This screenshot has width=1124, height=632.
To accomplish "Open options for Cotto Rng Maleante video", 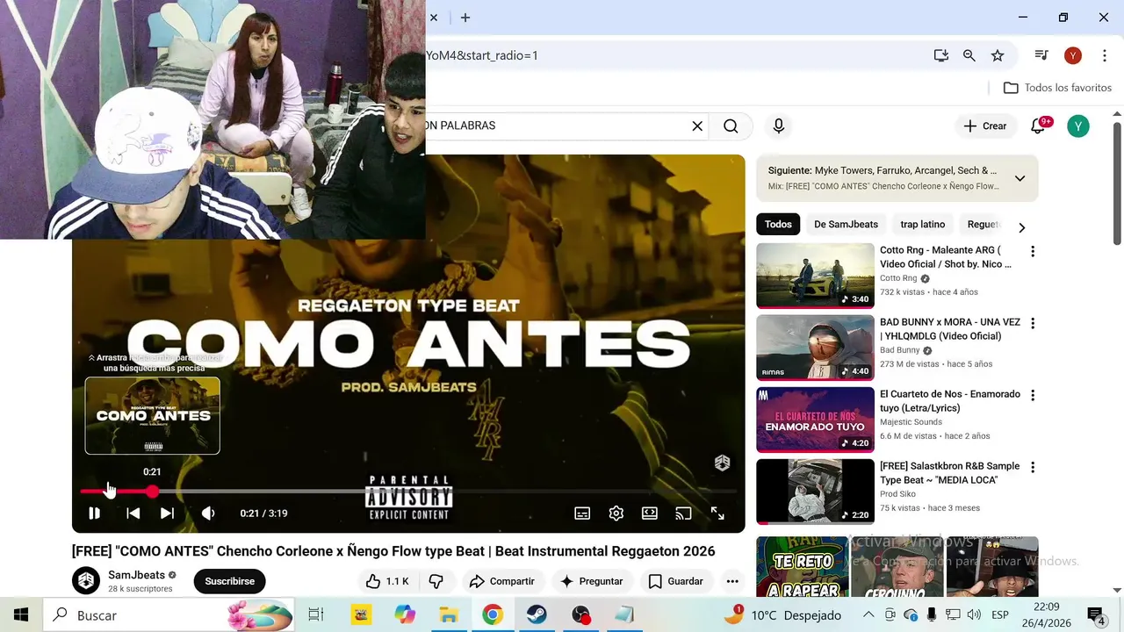I will pos(1033,252).
